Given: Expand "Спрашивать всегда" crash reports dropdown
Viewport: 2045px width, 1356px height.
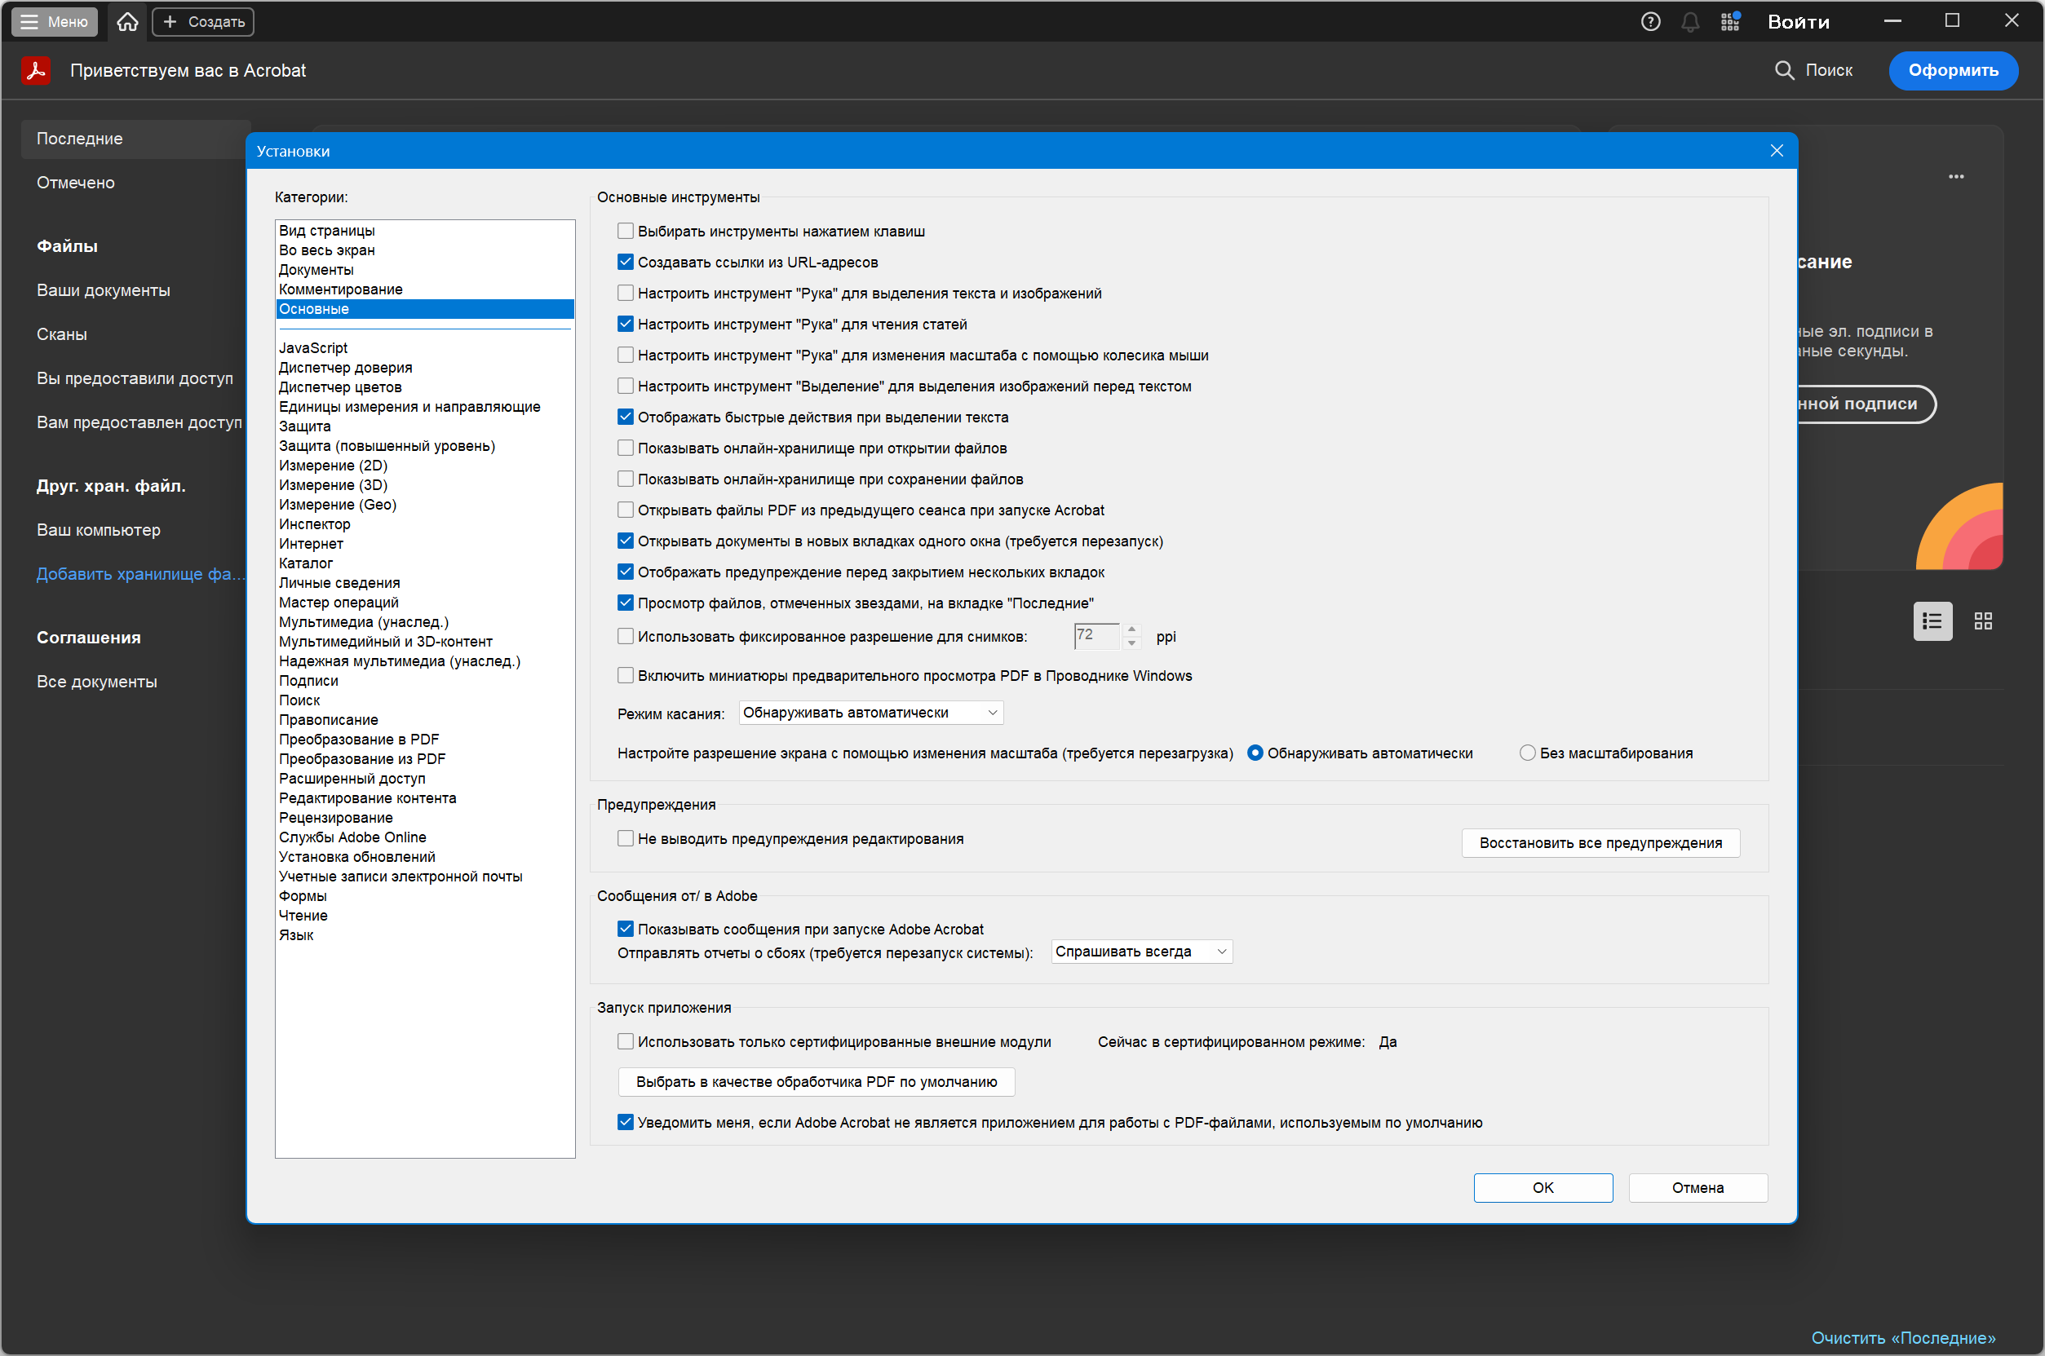Looking at the screenshot, I should coord(1141,952).
